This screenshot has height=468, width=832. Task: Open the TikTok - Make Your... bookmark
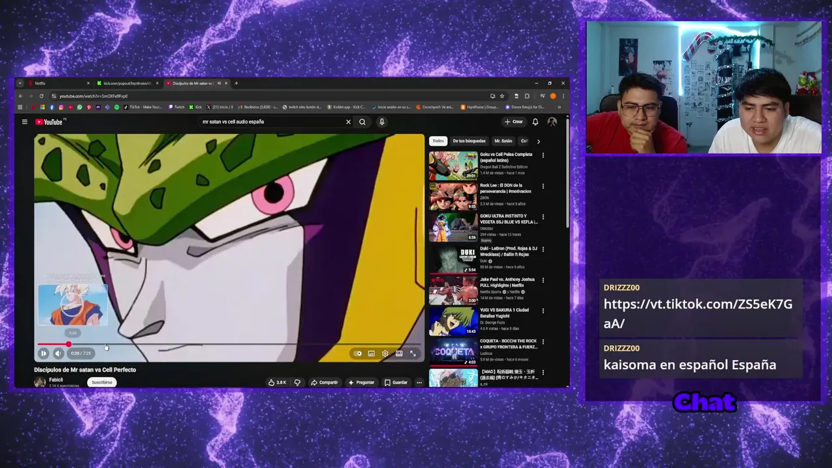pyautogui.click(x=142, y=107)
